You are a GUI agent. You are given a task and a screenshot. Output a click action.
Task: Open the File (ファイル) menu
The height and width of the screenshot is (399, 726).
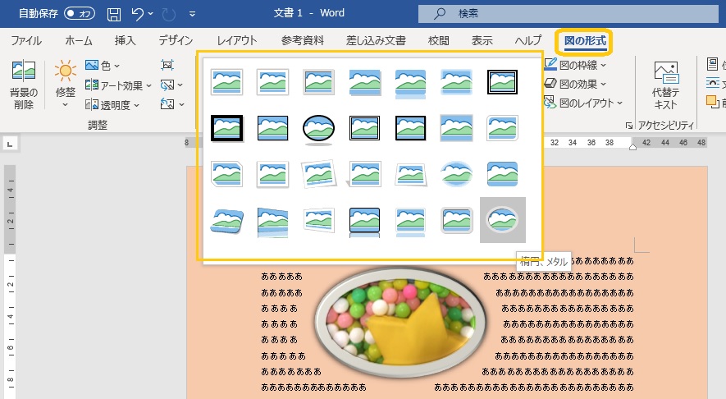click(x=26, y=40)
